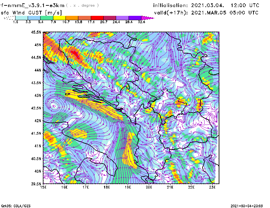Select the green legend color swatch
Viewport: 270px width, 208px height.
click(47, 18)
